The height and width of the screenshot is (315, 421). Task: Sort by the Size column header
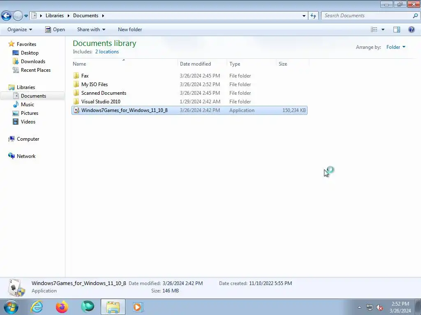293,64
